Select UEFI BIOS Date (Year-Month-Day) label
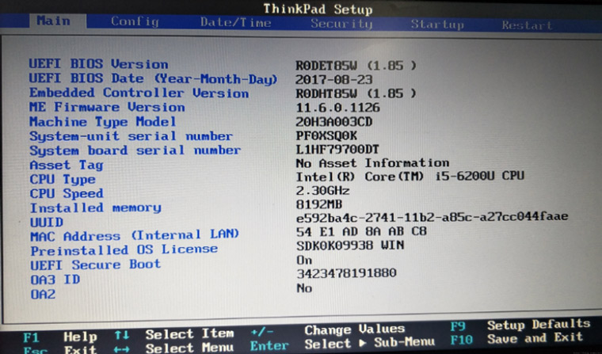This screenshot has width=602, height=354. pos(153,78)
